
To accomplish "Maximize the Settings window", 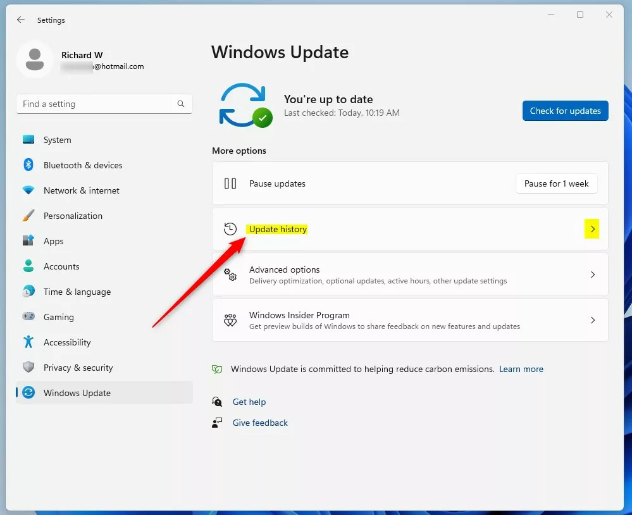I will coord(580,15).
